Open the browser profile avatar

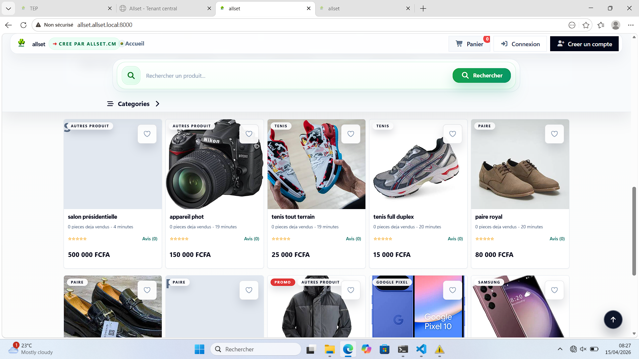click(616, 25)
